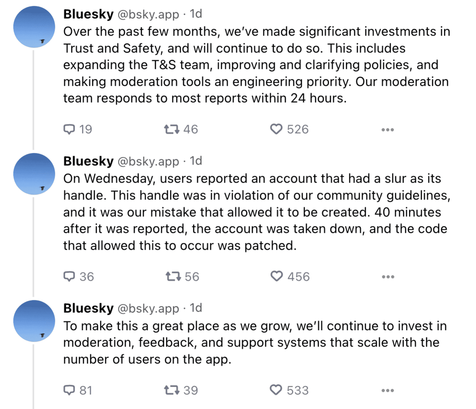This screenshot has height=409, width=476.
Task: Reply to the slur handle incident post
Action: pos(69,277)
